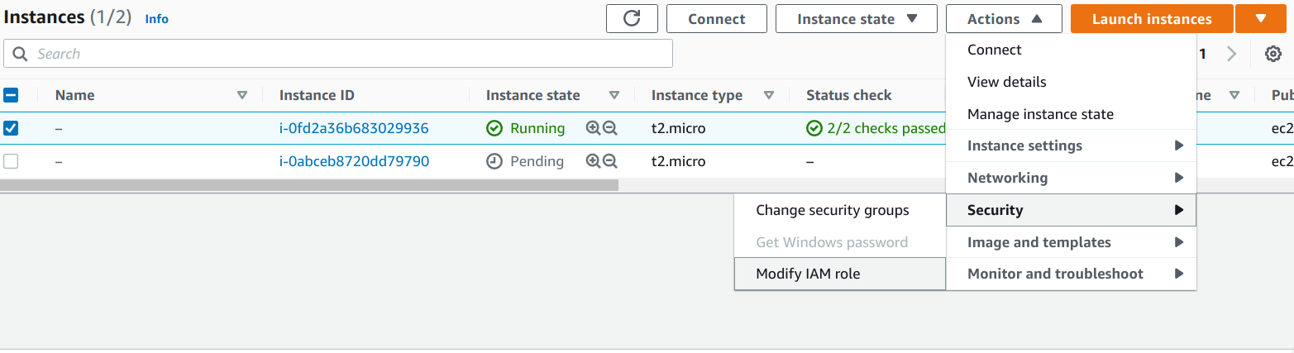
Task: Zoom in icon on Running instance row
Action: [x=593, y=128]
